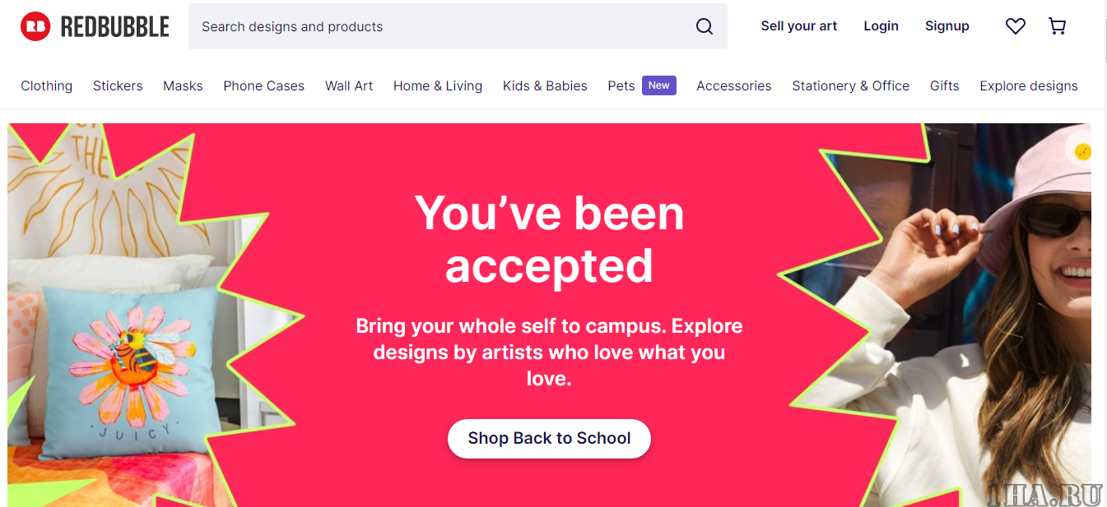Select Masks in navigation bar
The width and height of the screenshot is (1107, 507).
183,85
